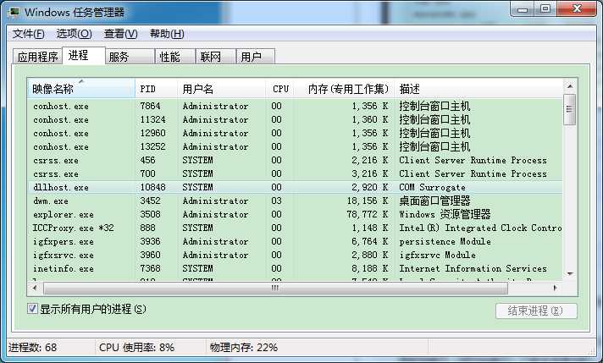This screenshot has width=603, height=363.
Task: Sort by 用户名 column header
Action: 222,89
